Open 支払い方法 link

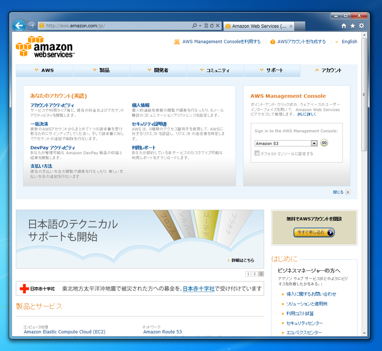click(41, 166)
